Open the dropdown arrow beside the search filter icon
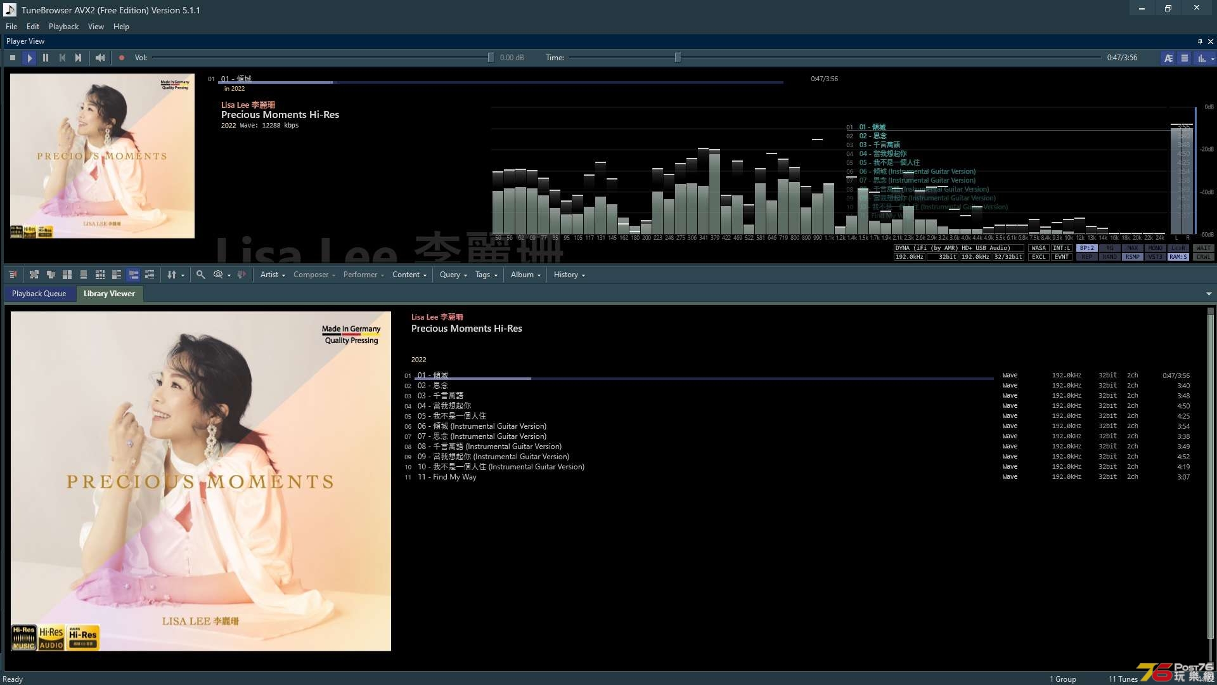The image size is (1217, 685). tap(229, 275)
